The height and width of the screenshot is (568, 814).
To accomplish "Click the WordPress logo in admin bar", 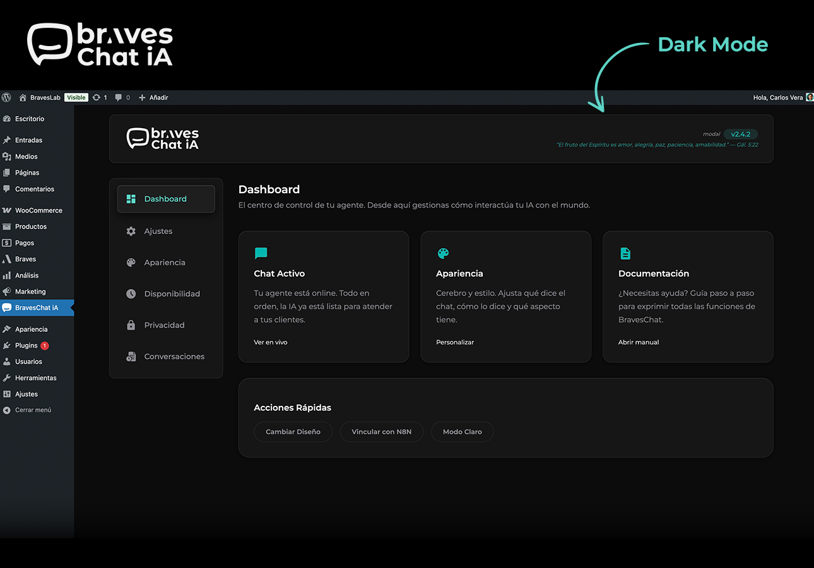I will tap(6, 98).
